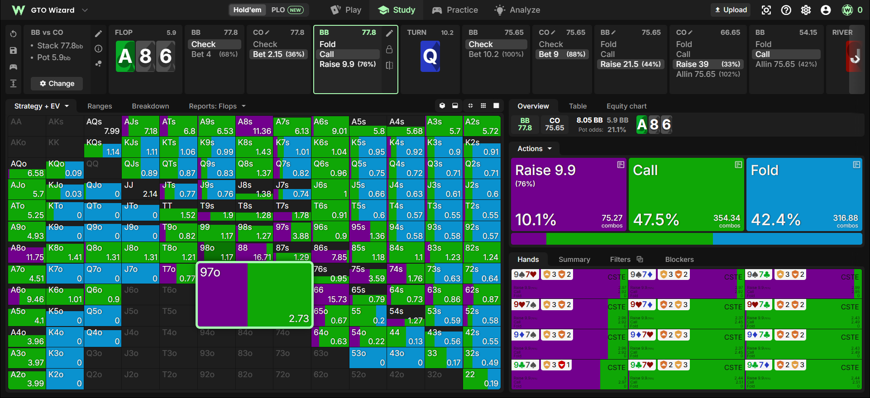Open the Strategy + EV dropdown
Image resolution: width=870 pixels, height=398 pixels.
click(x=42, y=106)
